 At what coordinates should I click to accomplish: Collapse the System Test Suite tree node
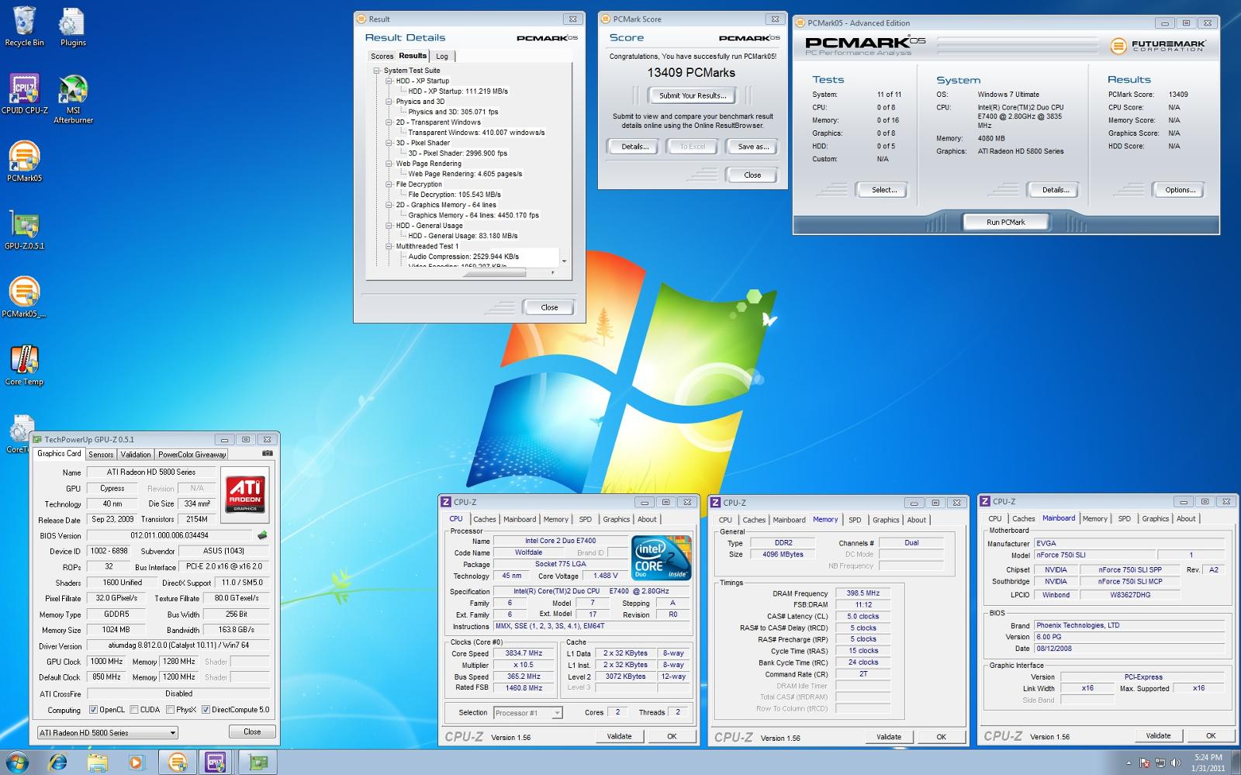click(x=377, y=71)
